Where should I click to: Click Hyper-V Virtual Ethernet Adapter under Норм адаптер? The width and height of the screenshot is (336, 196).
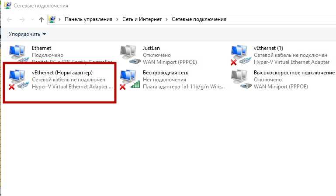click(x=72, y=87)
